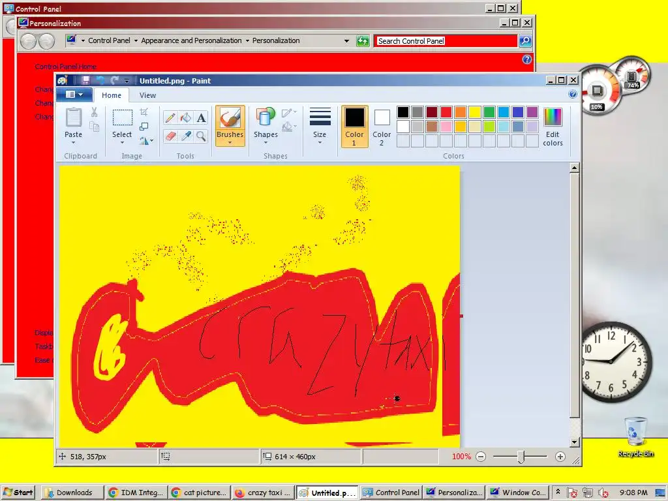This screenshot has height=501, width=668.
Task: Click the Brushes tool icon
Action: pyautogui.click(x=230, y=117)
